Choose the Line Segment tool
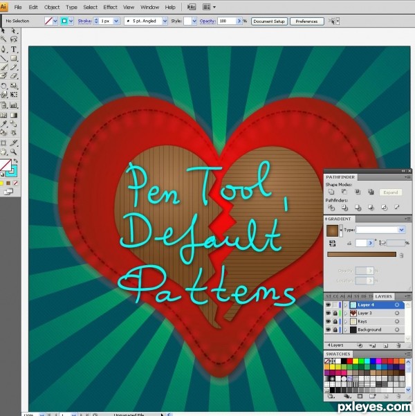Screen dimensions: 415x416 pos(3,58)
